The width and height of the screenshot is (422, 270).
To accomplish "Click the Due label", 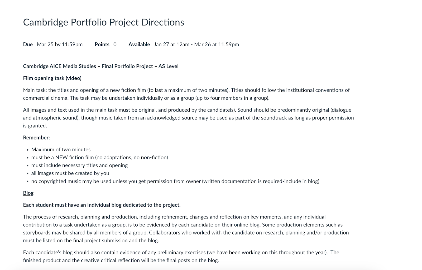I will pyautogui.click(x=28, y=44).
